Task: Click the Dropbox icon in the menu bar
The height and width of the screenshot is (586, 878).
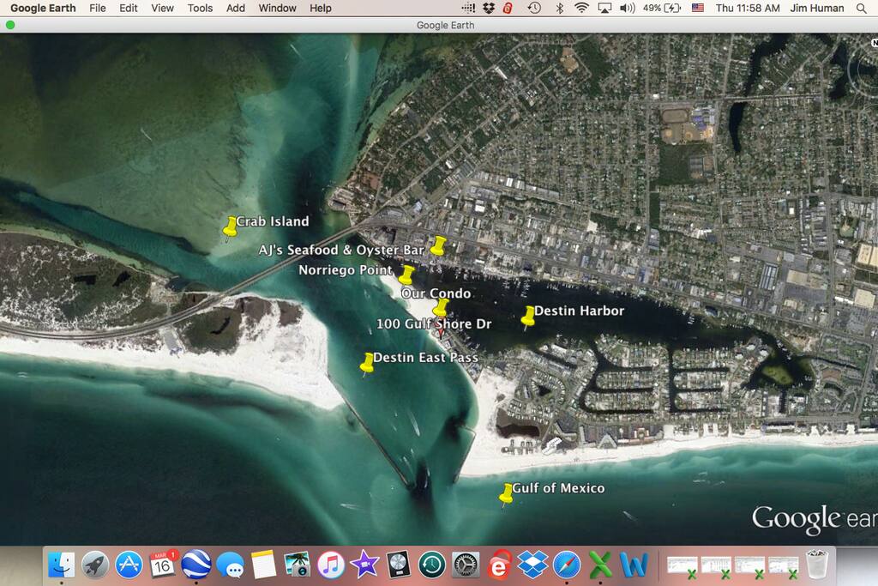Action: tap(489, 8)
